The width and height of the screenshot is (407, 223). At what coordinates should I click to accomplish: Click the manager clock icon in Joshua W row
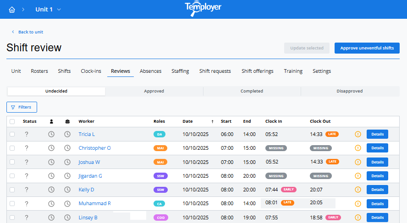tap(67, 162)
